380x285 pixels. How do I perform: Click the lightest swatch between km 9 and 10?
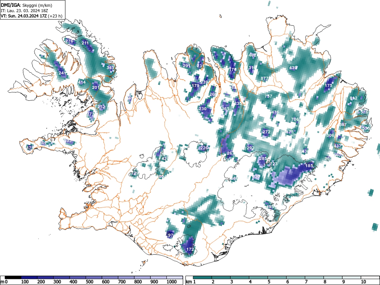point(351,277)
